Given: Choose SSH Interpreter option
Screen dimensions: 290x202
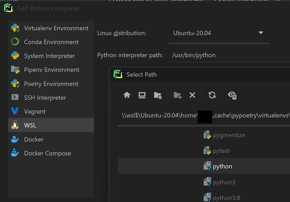Looking at the screenshot, I should tap(51, 98).
